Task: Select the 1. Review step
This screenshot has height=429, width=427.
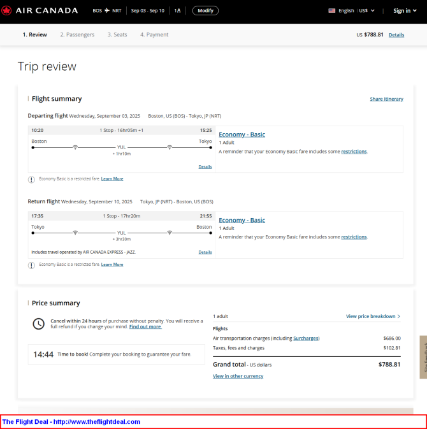Action: pos(35,35)
